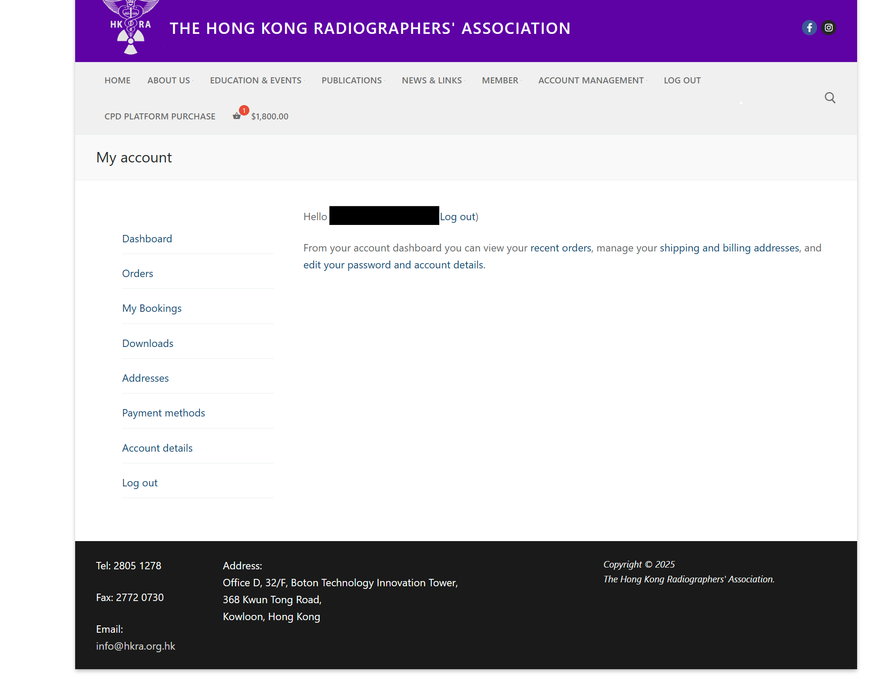The height and width of the screenshot is (687, 871).
Task: Open the Addresses sidebar entry
Action: [145, 378]
